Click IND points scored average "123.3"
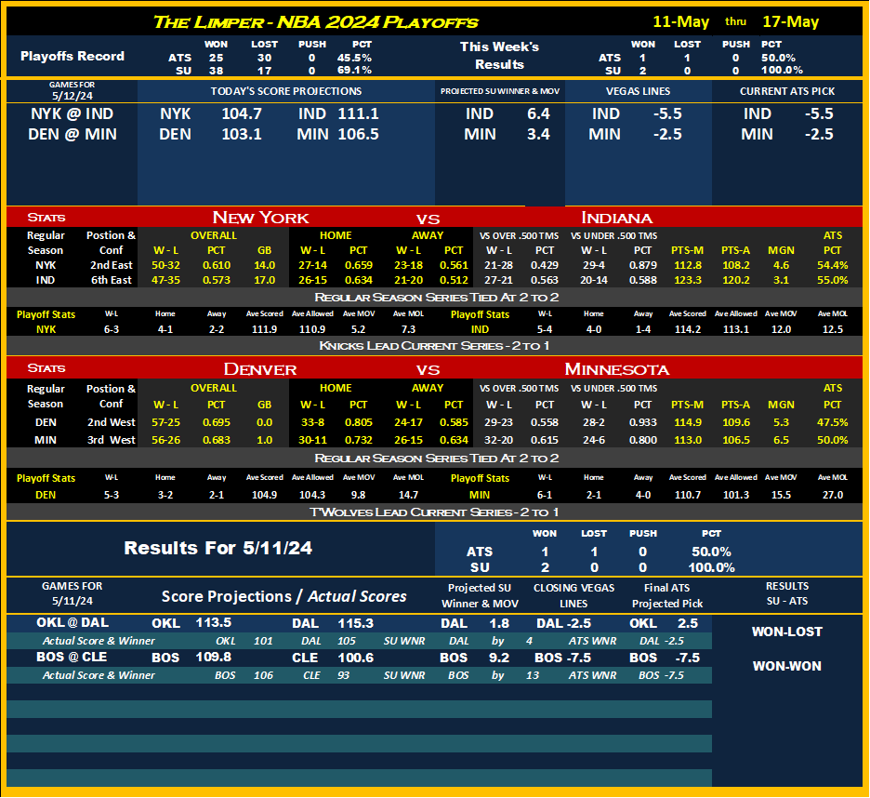 [x=688, y=281]
